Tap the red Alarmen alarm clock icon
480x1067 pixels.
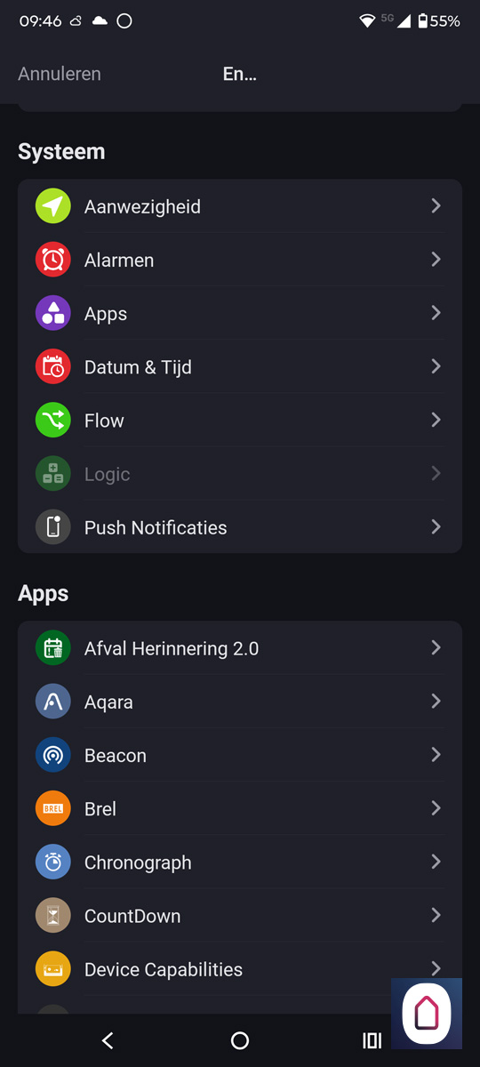point(53,260)
